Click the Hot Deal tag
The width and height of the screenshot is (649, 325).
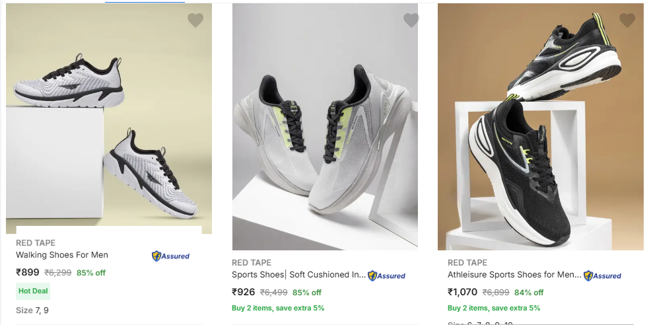pos(33,291)
